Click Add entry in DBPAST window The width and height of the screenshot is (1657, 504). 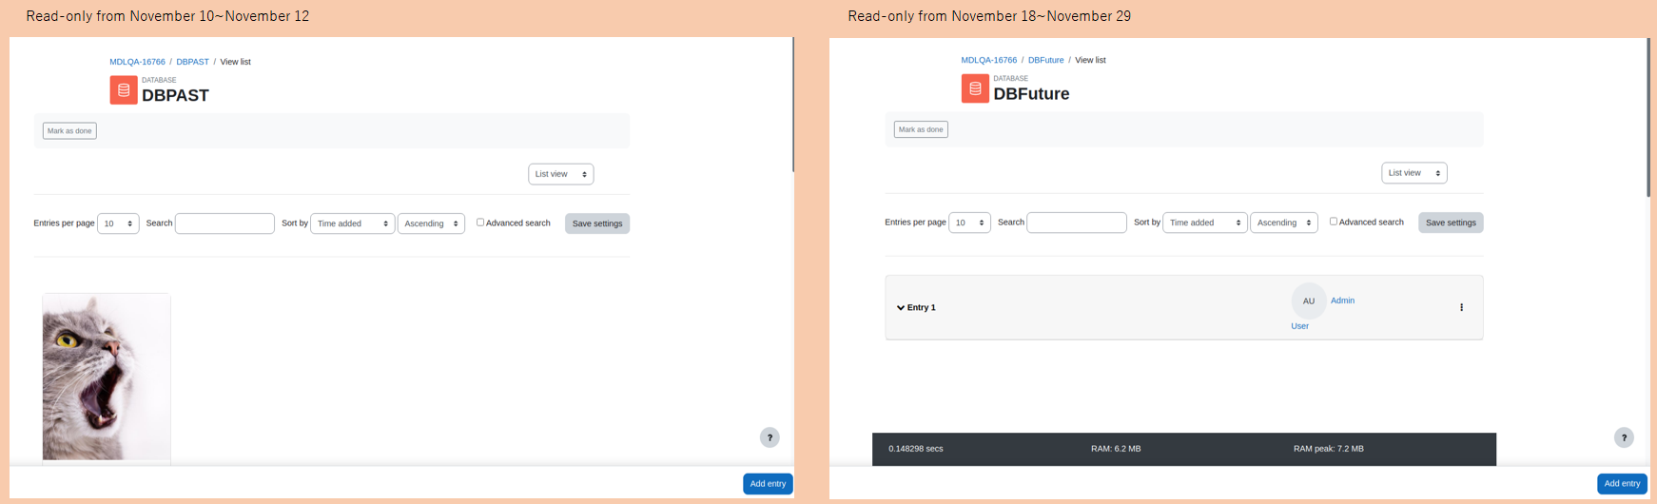click(x=768, y=484)
